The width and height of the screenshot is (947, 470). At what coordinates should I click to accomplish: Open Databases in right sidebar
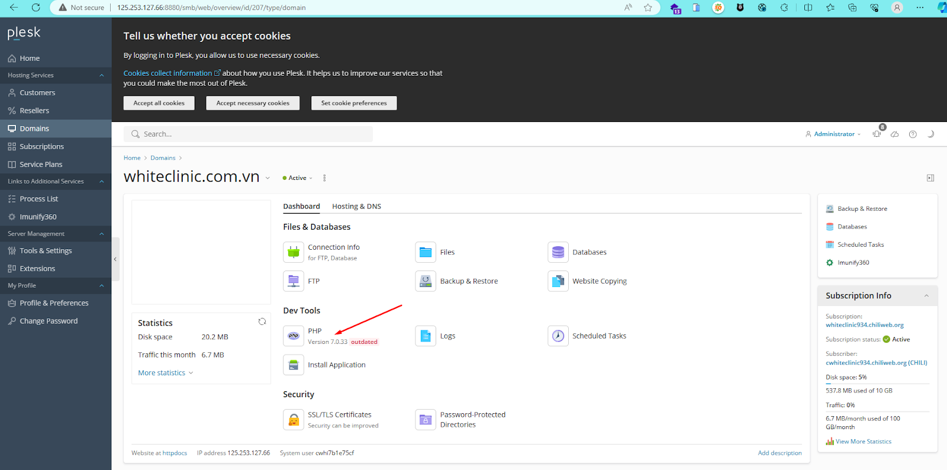coord(852,227)
